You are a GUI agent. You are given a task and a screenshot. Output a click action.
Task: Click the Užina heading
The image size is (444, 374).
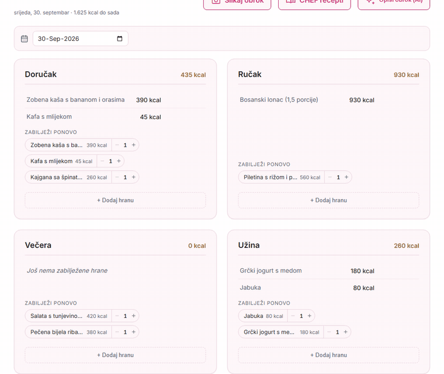pos(249,245)
